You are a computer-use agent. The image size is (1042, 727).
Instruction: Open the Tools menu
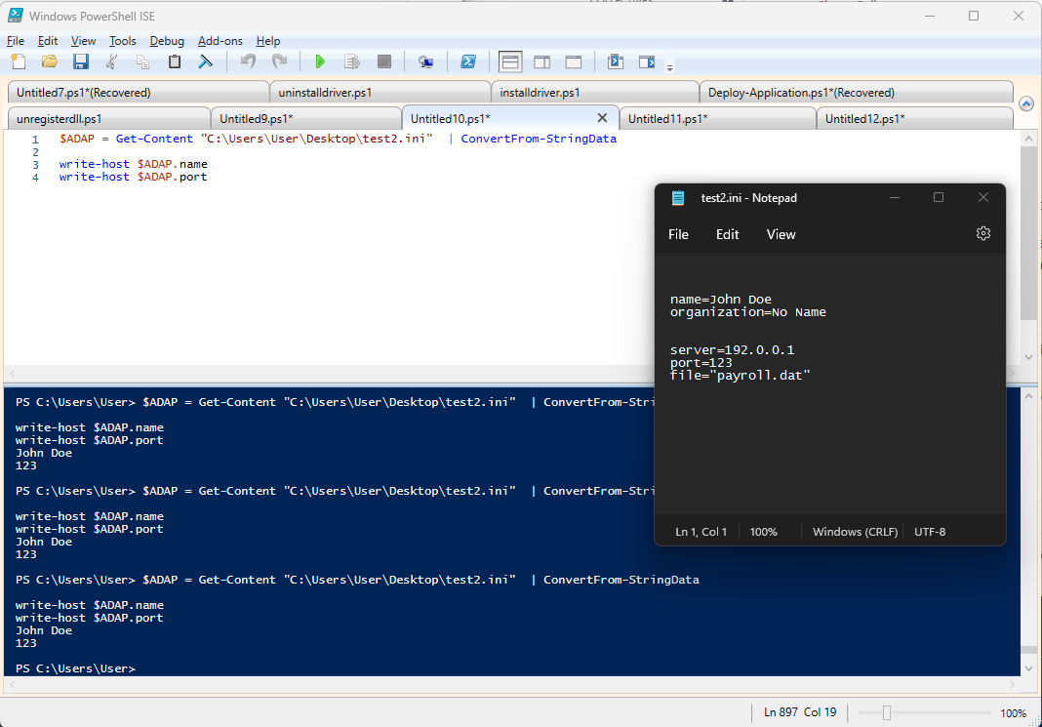pyautogui.click(x=122, y=41)
